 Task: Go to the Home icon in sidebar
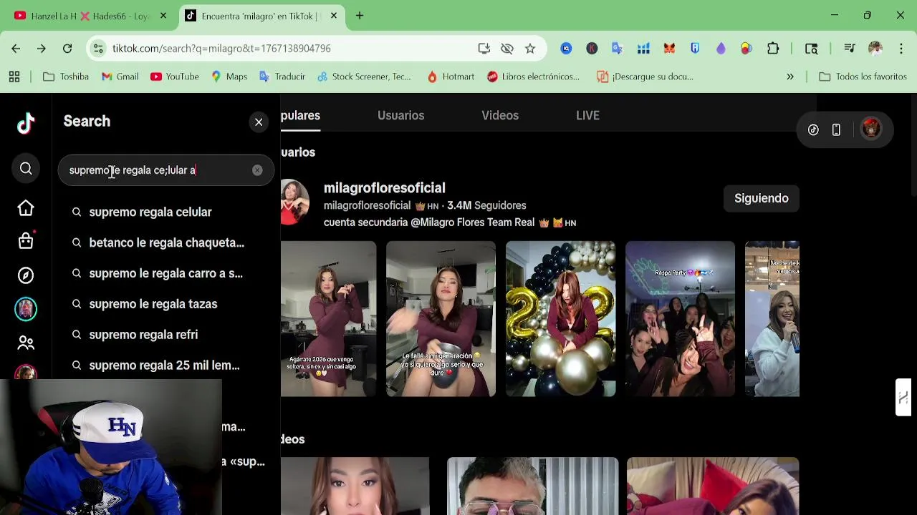[26, 208]
